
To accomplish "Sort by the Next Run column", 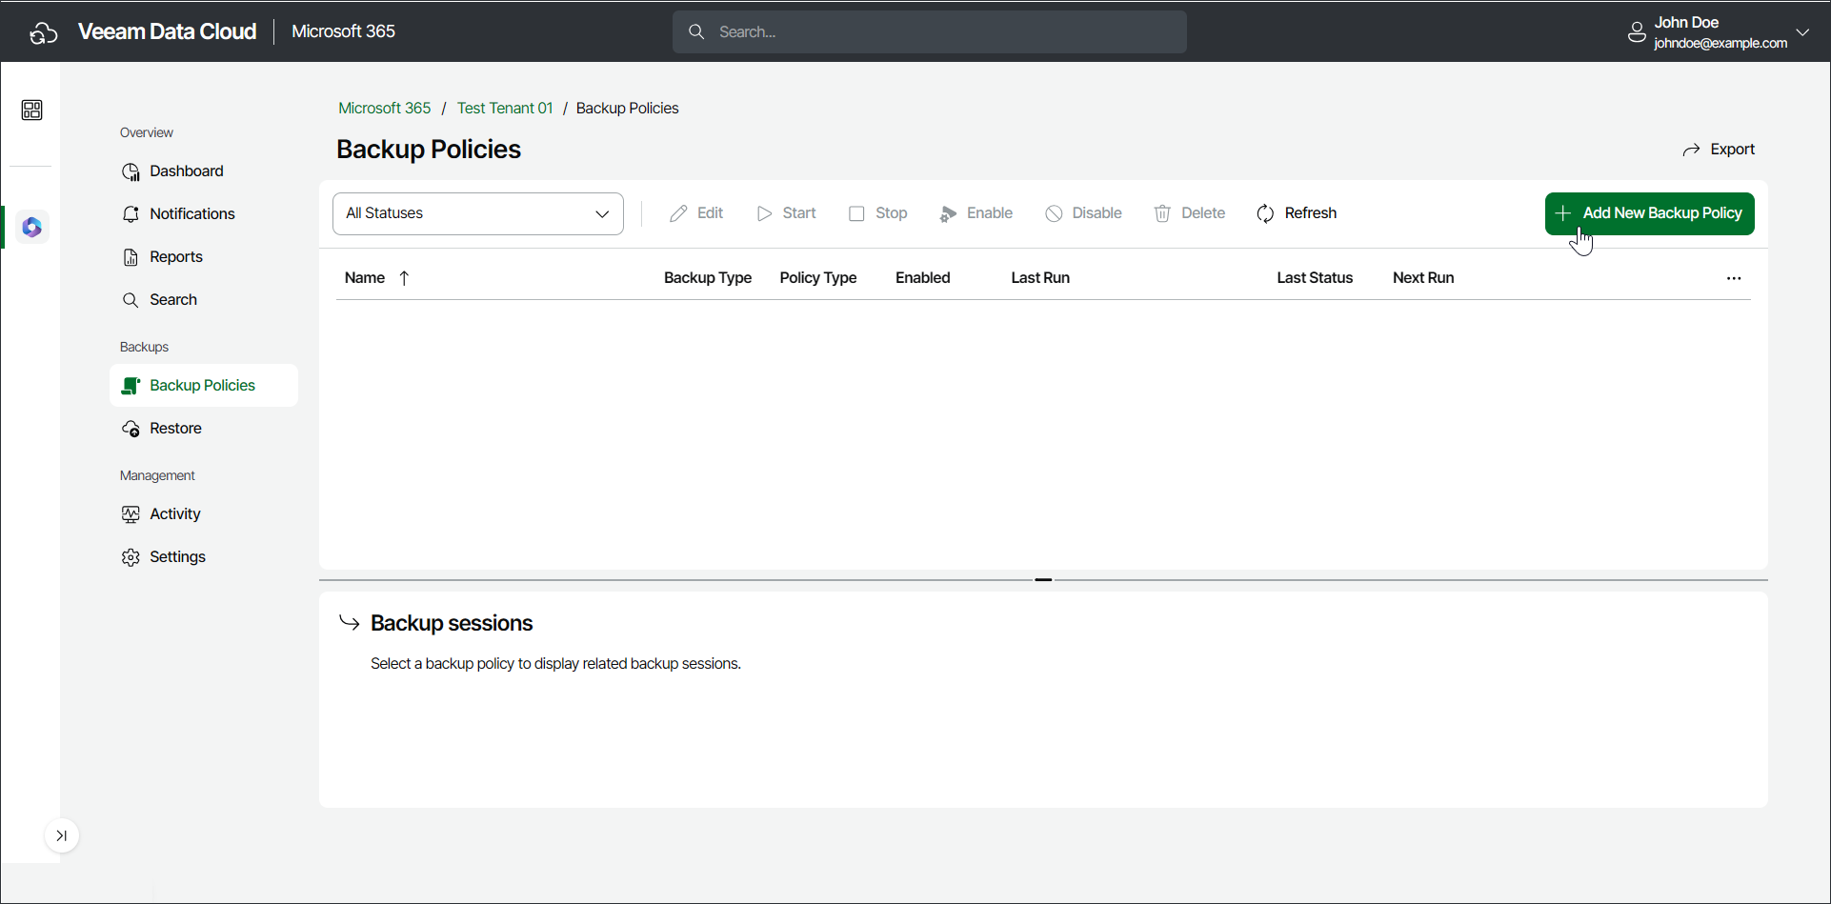I will click(x=1423, y=278).
